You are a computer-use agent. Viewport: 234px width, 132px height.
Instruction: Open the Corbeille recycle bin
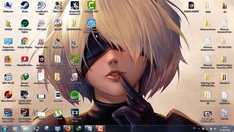(x=224, y=114)
